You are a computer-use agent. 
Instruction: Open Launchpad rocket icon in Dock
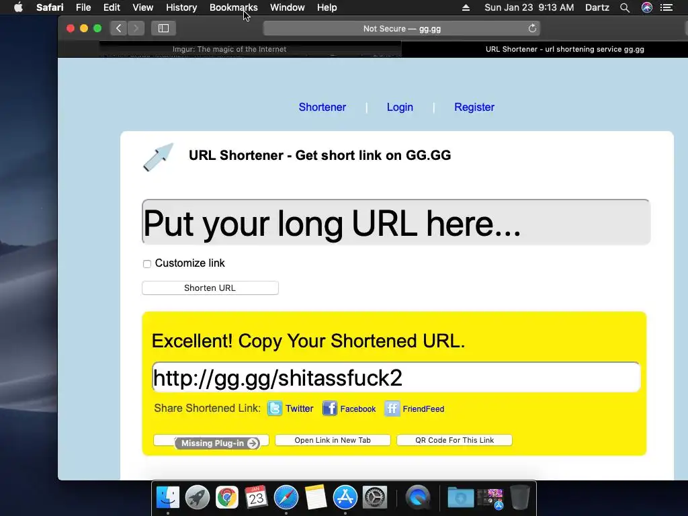pos(198,498)
